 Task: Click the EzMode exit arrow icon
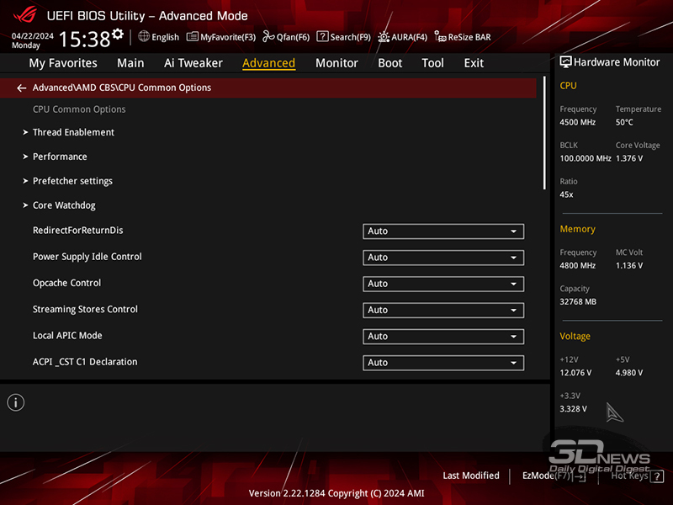[x=580, y=476]
